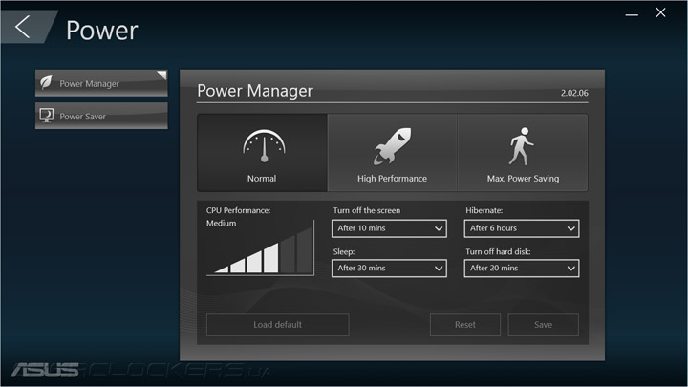Click the High Performance label text

click(392, 179)
